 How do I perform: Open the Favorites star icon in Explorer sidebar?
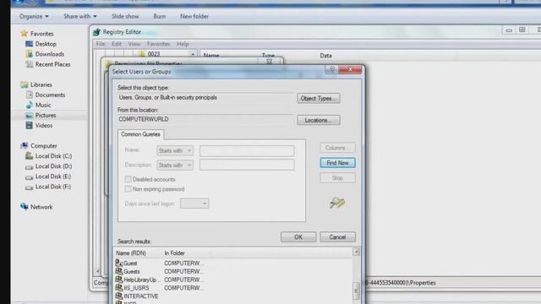coord(24,34)
